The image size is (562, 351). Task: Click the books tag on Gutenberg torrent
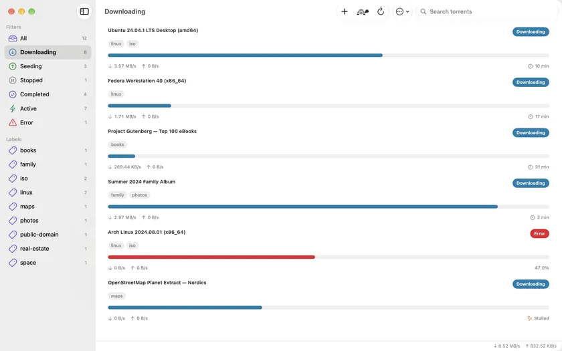(117, 144)
